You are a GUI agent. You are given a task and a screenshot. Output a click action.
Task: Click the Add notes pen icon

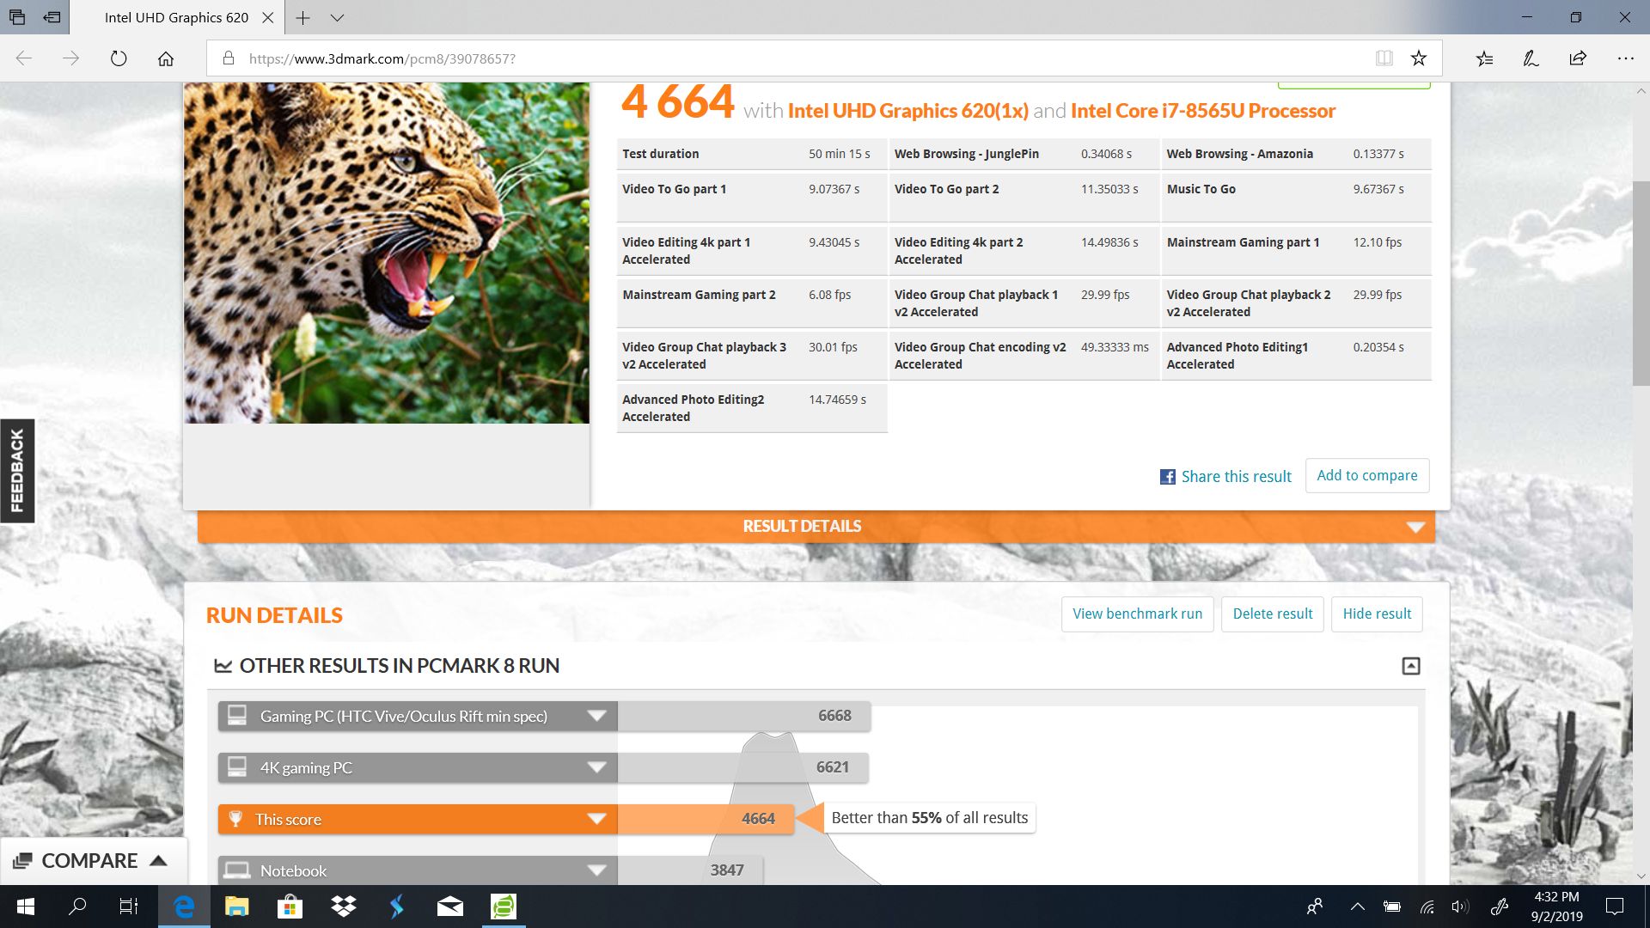pyautogui.click(x=1531, y=58)
